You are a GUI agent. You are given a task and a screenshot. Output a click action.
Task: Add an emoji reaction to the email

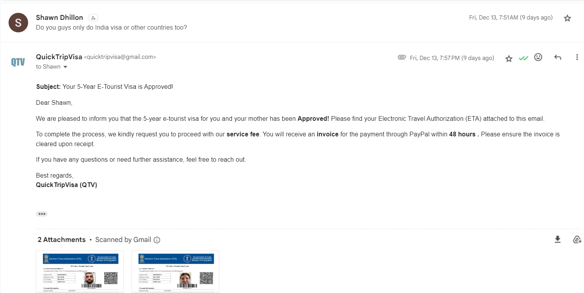(538, 57)
